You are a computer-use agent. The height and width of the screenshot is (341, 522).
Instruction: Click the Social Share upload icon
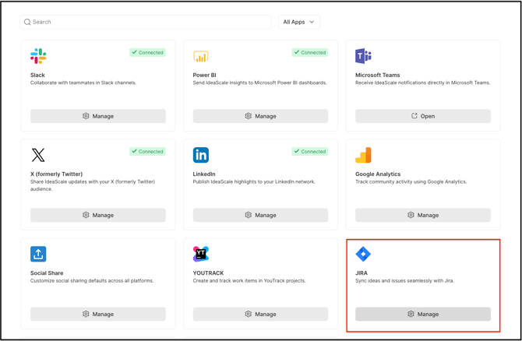38,254
